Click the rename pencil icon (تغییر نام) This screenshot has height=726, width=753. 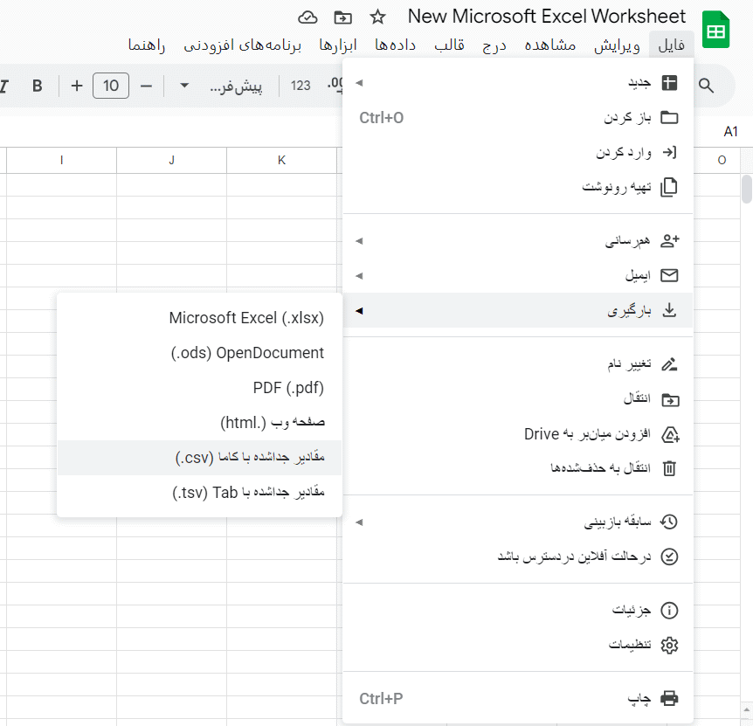point(669,364)
